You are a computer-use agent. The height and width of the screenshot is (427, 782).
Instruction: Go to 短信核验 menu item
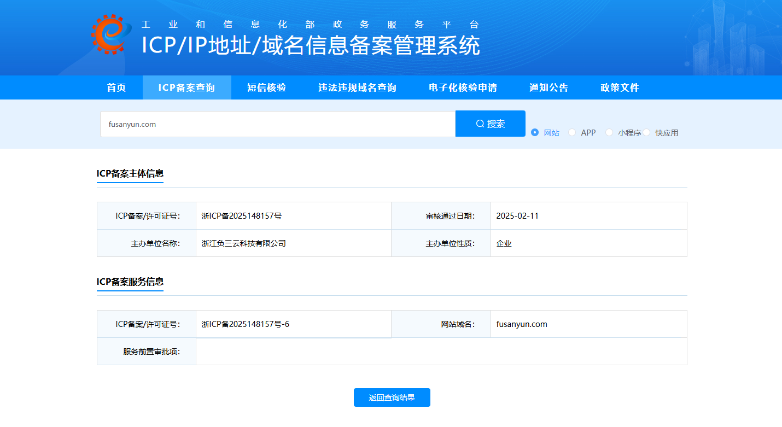(x=266, y=87)
